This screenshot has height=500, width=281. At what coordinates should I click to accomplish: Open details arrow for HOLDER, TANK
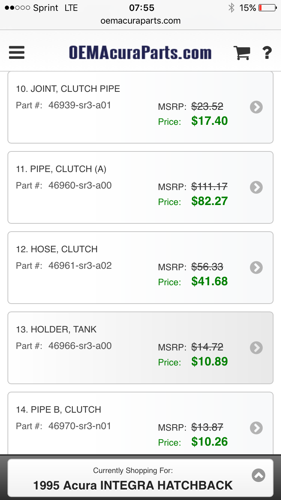[256, 348]
